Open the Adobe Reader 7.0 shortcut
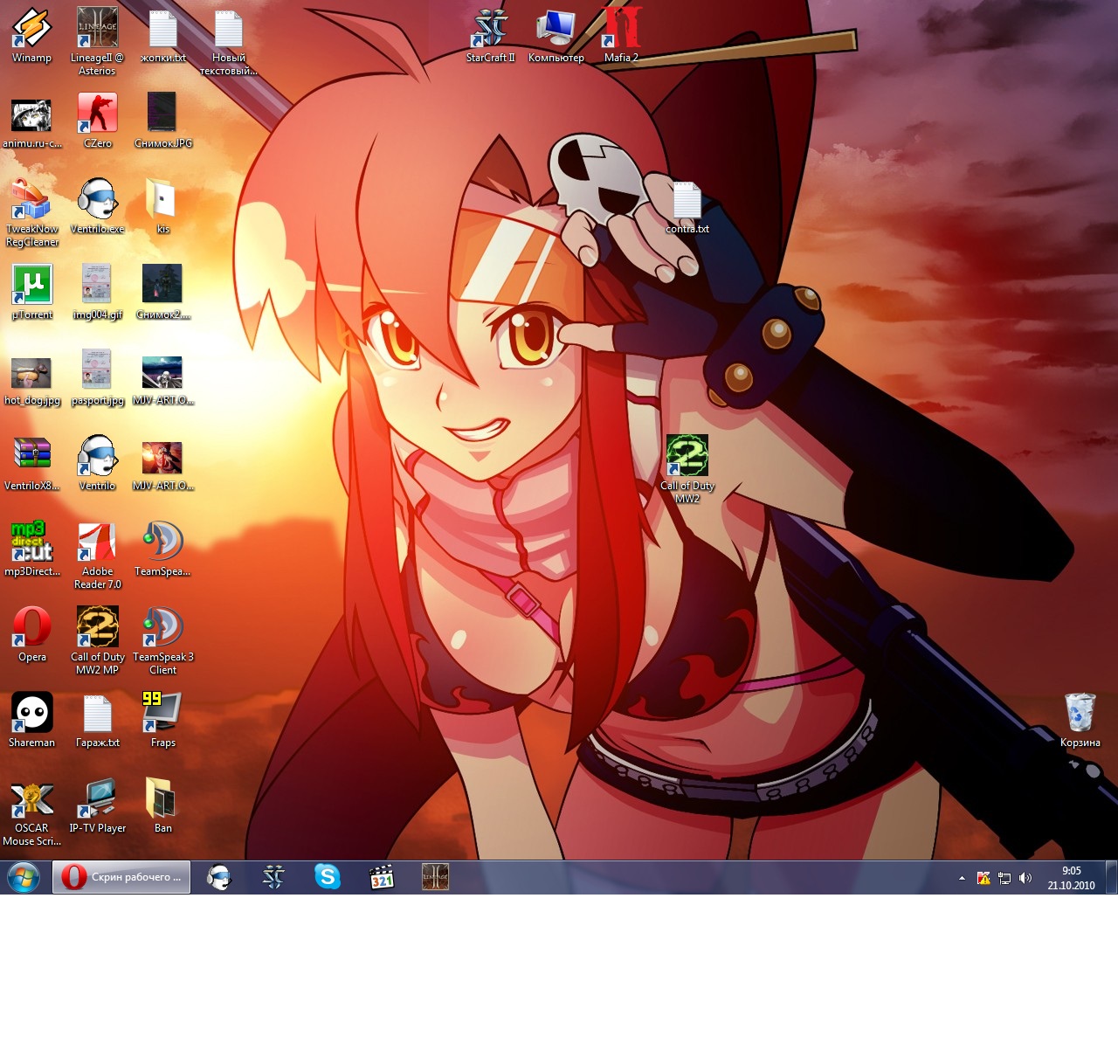This screenshot has height=1057, width=1118. 97,542
